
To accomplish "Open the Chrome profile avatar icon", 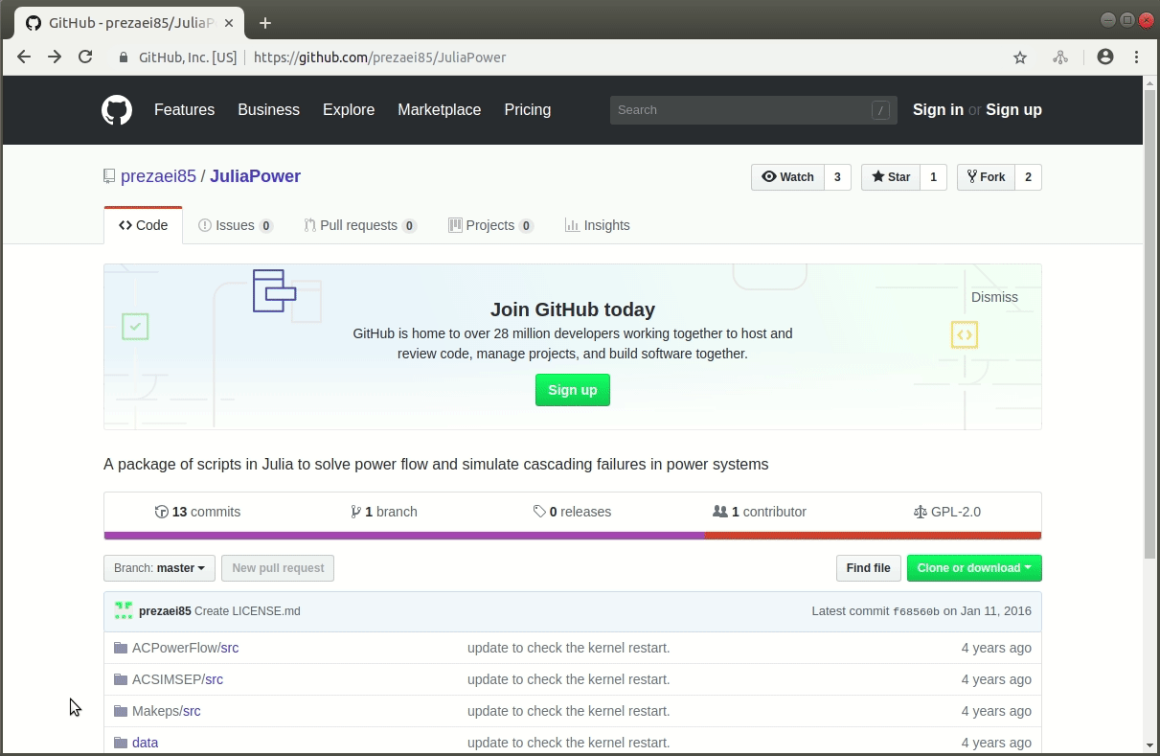I will click(x=1105, y=57).
